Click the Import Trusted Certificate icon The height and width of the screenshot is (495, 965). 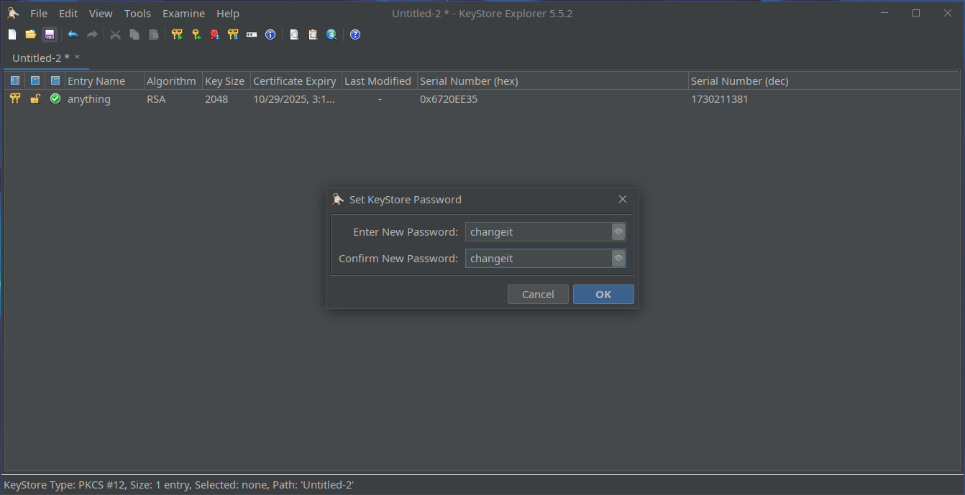click(x=214, y=34)
